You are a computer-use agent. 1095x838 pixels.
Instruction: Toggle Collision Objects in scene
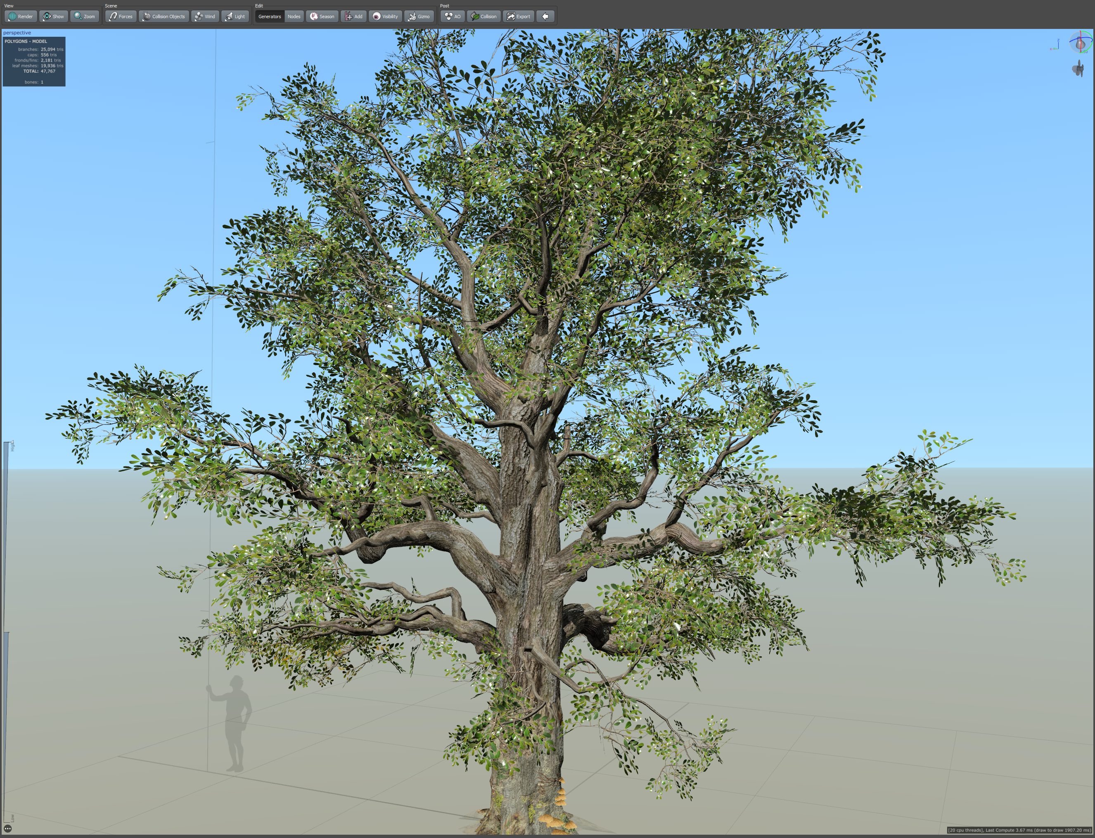pos(164,17)
